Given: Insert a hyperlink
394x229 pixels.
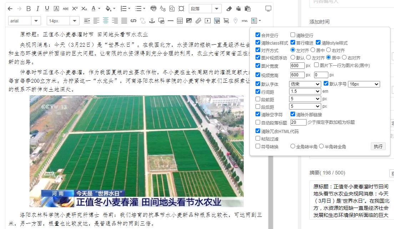Looking at the screenshot, I should coord(133,21).
